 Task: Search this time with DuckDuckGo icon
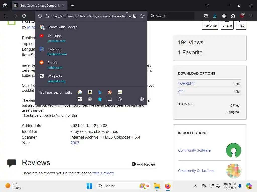(110, 92)
